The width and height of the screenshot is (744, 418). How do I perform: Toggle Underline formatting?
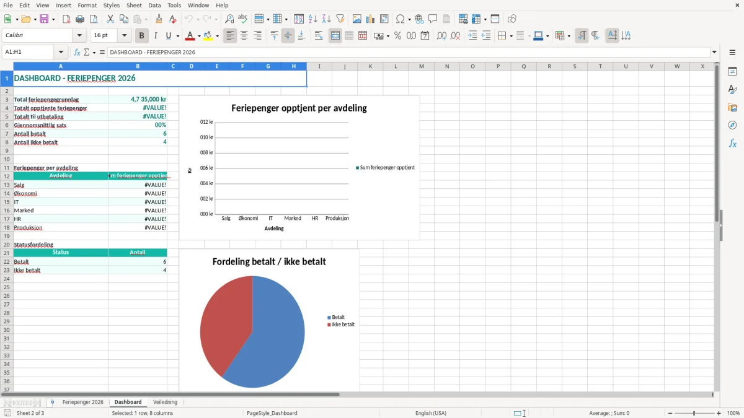pyautogui.click(x=168, y=36)
